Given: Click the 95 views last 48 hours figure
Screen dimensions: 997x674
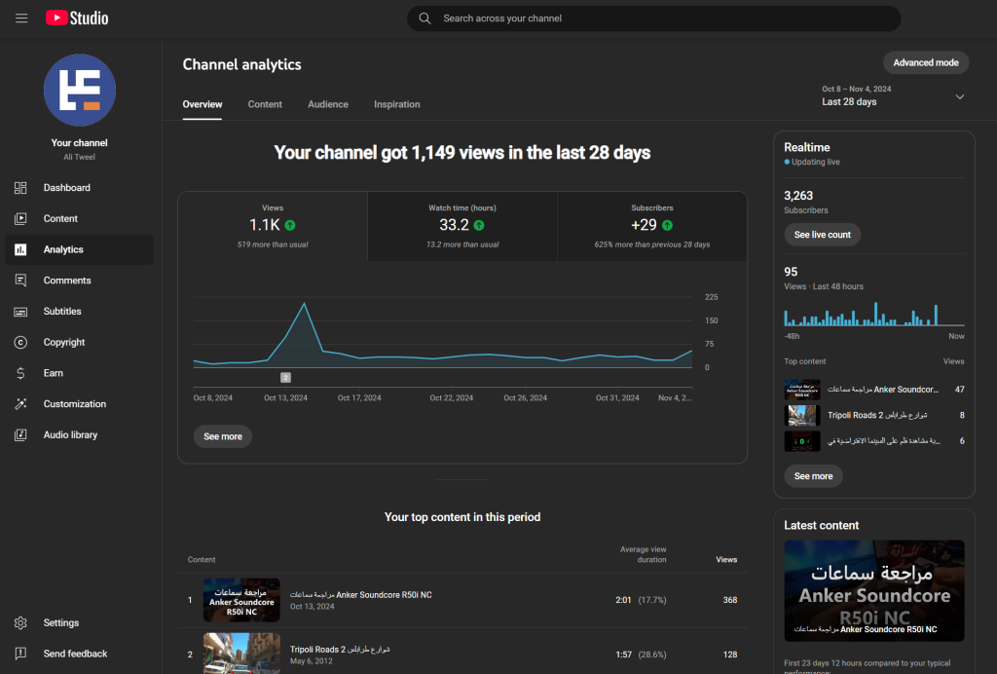Looking at the screenshot, I should click(x=791, y=272).
